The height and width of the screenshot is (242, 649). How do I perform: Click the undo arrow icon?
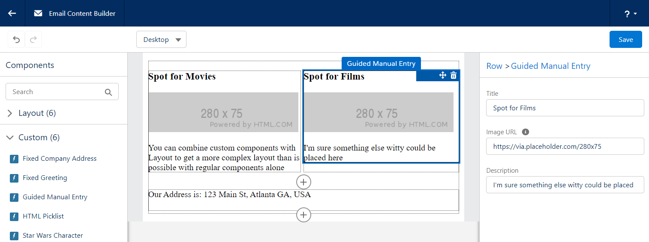click(16, 39)
